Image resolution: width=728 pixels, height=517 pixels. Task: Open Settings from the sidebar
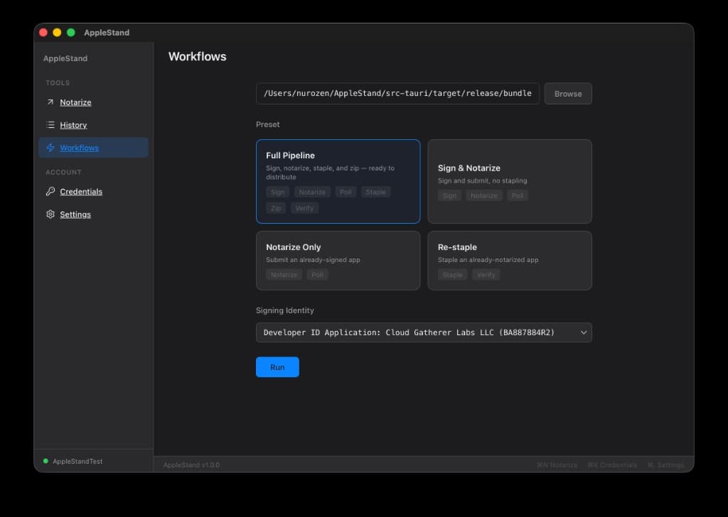pos(75,214)
